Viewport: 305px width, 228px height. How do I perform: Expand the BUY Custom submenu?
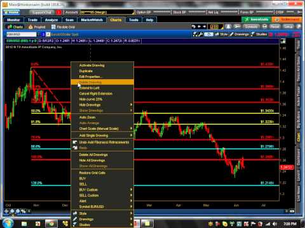click(x=102, y=189)
